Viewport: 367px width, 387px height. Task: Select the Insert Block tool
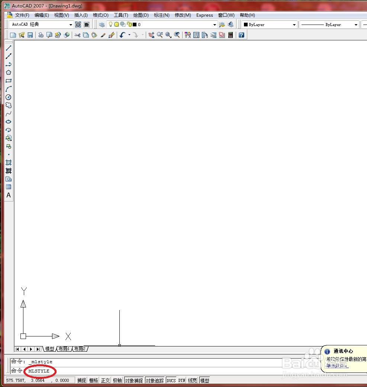[x=9, y=138]
